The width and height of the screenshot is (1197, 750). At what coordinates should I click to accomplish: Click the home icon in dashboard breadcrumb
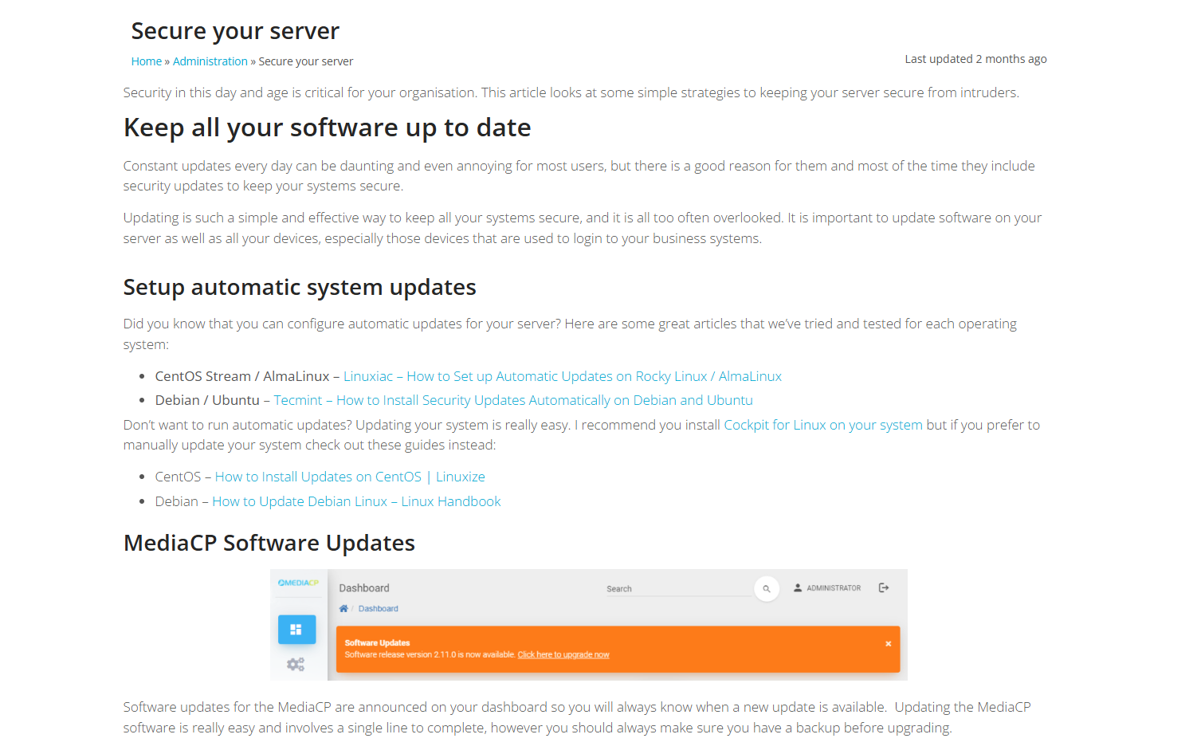point(343,608)
